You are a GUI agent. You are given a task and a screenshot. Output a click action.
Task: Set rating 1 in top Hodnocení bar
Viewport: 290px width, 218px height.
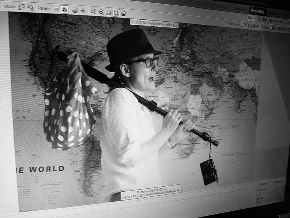click(x=245, y=26)
